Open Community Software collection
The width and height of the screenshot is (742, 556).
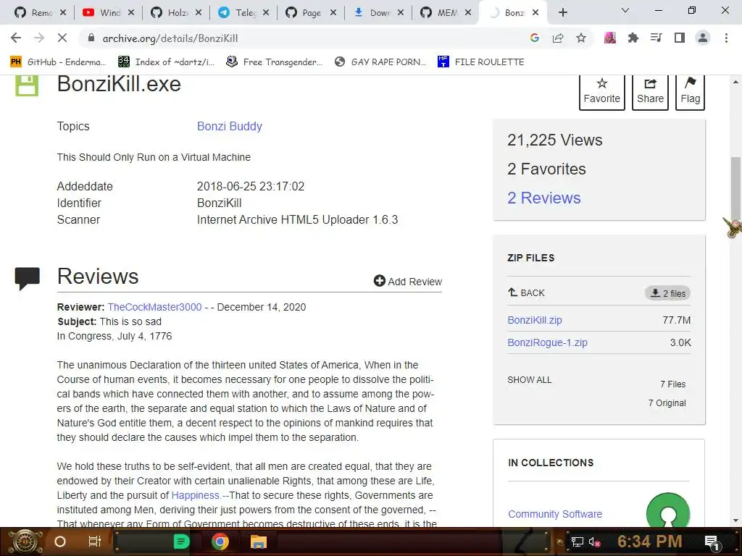(555, 514)
